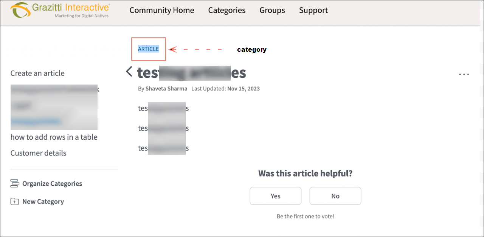Image resolution: width=484 pixels, height=237 pixels.
Task: Click the back chevron beside article title
Action: click(x=129, y=71)
